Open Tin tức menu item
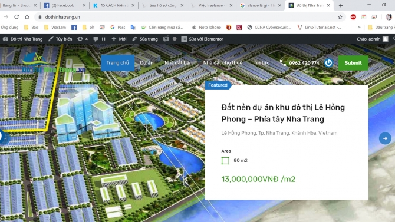This screenshot has width=395, height=222. coord(261,63)
